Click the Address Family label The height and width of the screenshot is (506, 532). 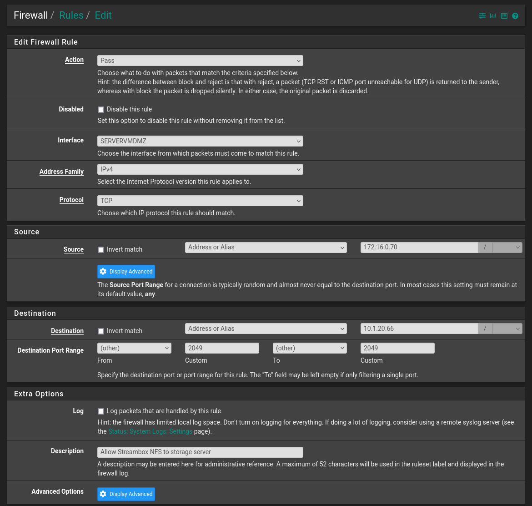tap(61, 172)
